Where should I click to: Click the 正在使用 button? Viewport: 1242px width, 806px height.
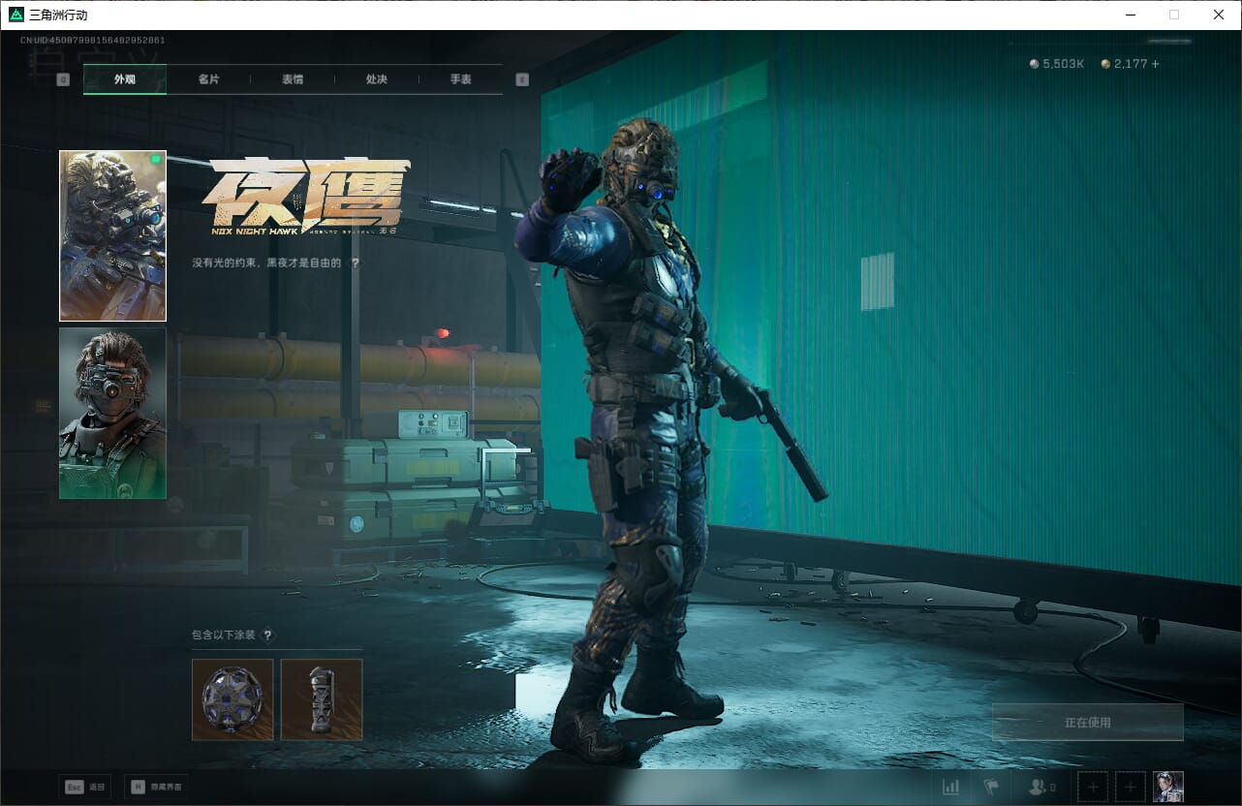pos(1088,723)
